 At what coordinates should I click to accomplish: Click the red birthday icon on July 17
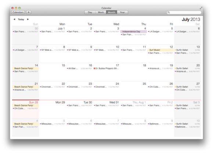click(94, 68)
